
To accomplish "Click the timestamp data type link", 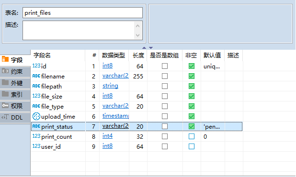I will click(x=115, y=116).
